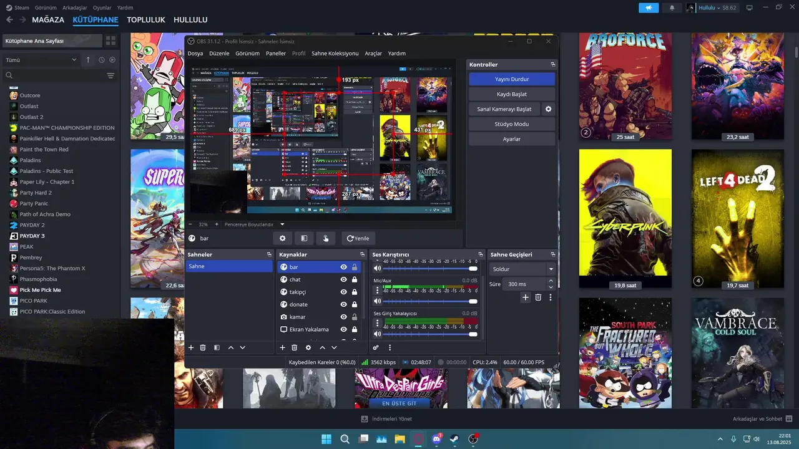Add a new scene in Sahneler panel

[191, 347]
